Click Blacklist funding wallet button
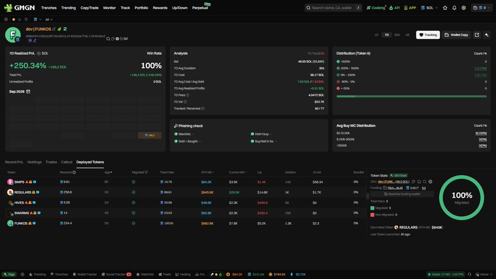Viewport: 496px width, 279px height. coord(402,194)
